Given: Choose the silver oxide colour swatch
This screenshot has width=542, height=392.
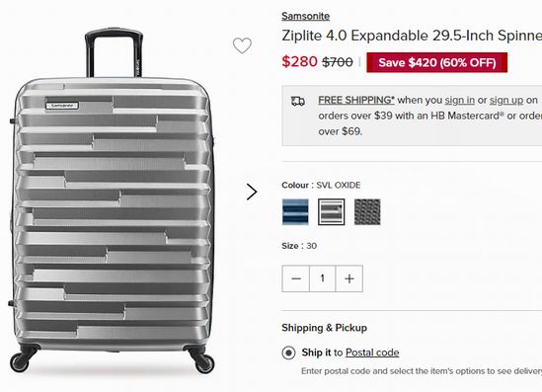Looking at the screenshot, I should [x=331, y=212].
